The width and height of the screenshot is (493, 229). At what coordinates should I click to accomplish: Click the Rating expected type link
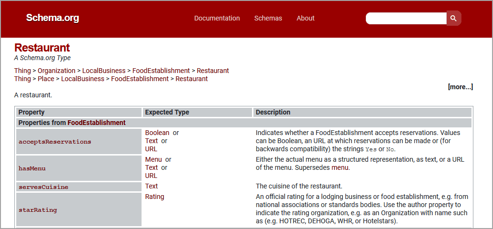click(x=155, y=197)
